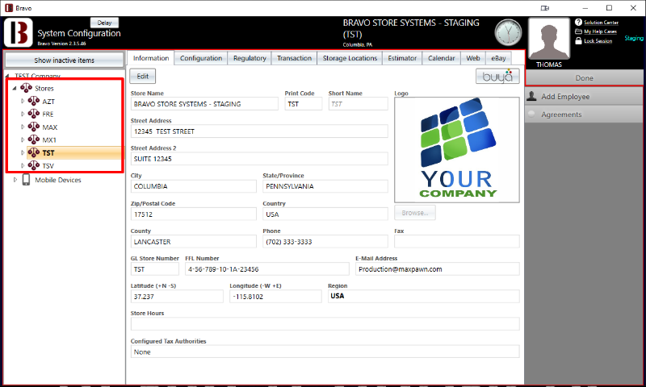Click the MAX store scales icon
646x387 pixels.
[x=34, y=127]
